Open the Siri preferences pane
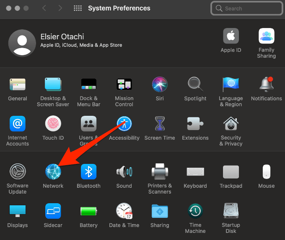The width and height of the screenshot is (285, 240). [x=160, y=84]
